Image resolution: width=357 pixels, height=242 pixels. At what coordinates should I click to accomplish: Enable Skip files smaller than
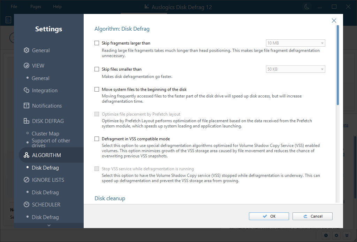(x=97, y=69)
